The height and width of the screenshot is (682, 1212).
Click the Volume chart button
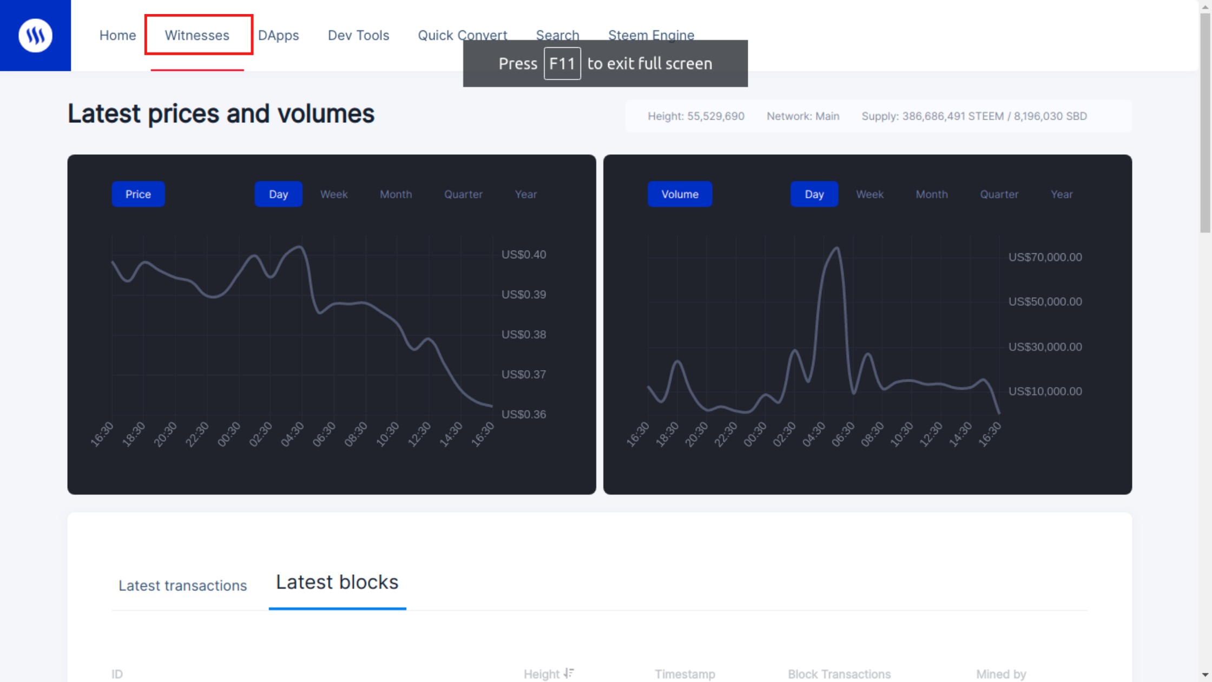point(680,194)
